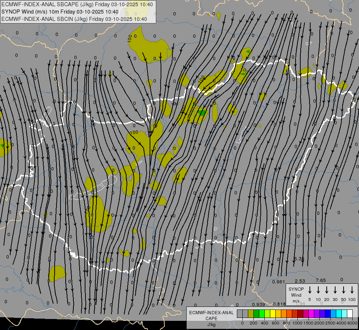This screenshot has height=330, width=359.
Task: Click the 5.35 wind value on map
Action: [299, 259]
